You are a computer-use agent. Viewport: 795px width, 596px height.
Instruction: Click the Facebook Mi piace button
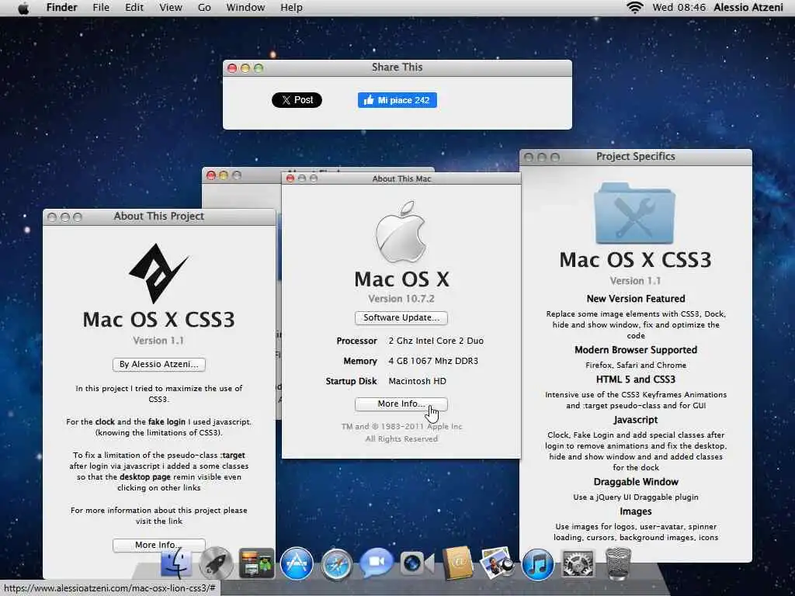point(397,100)
